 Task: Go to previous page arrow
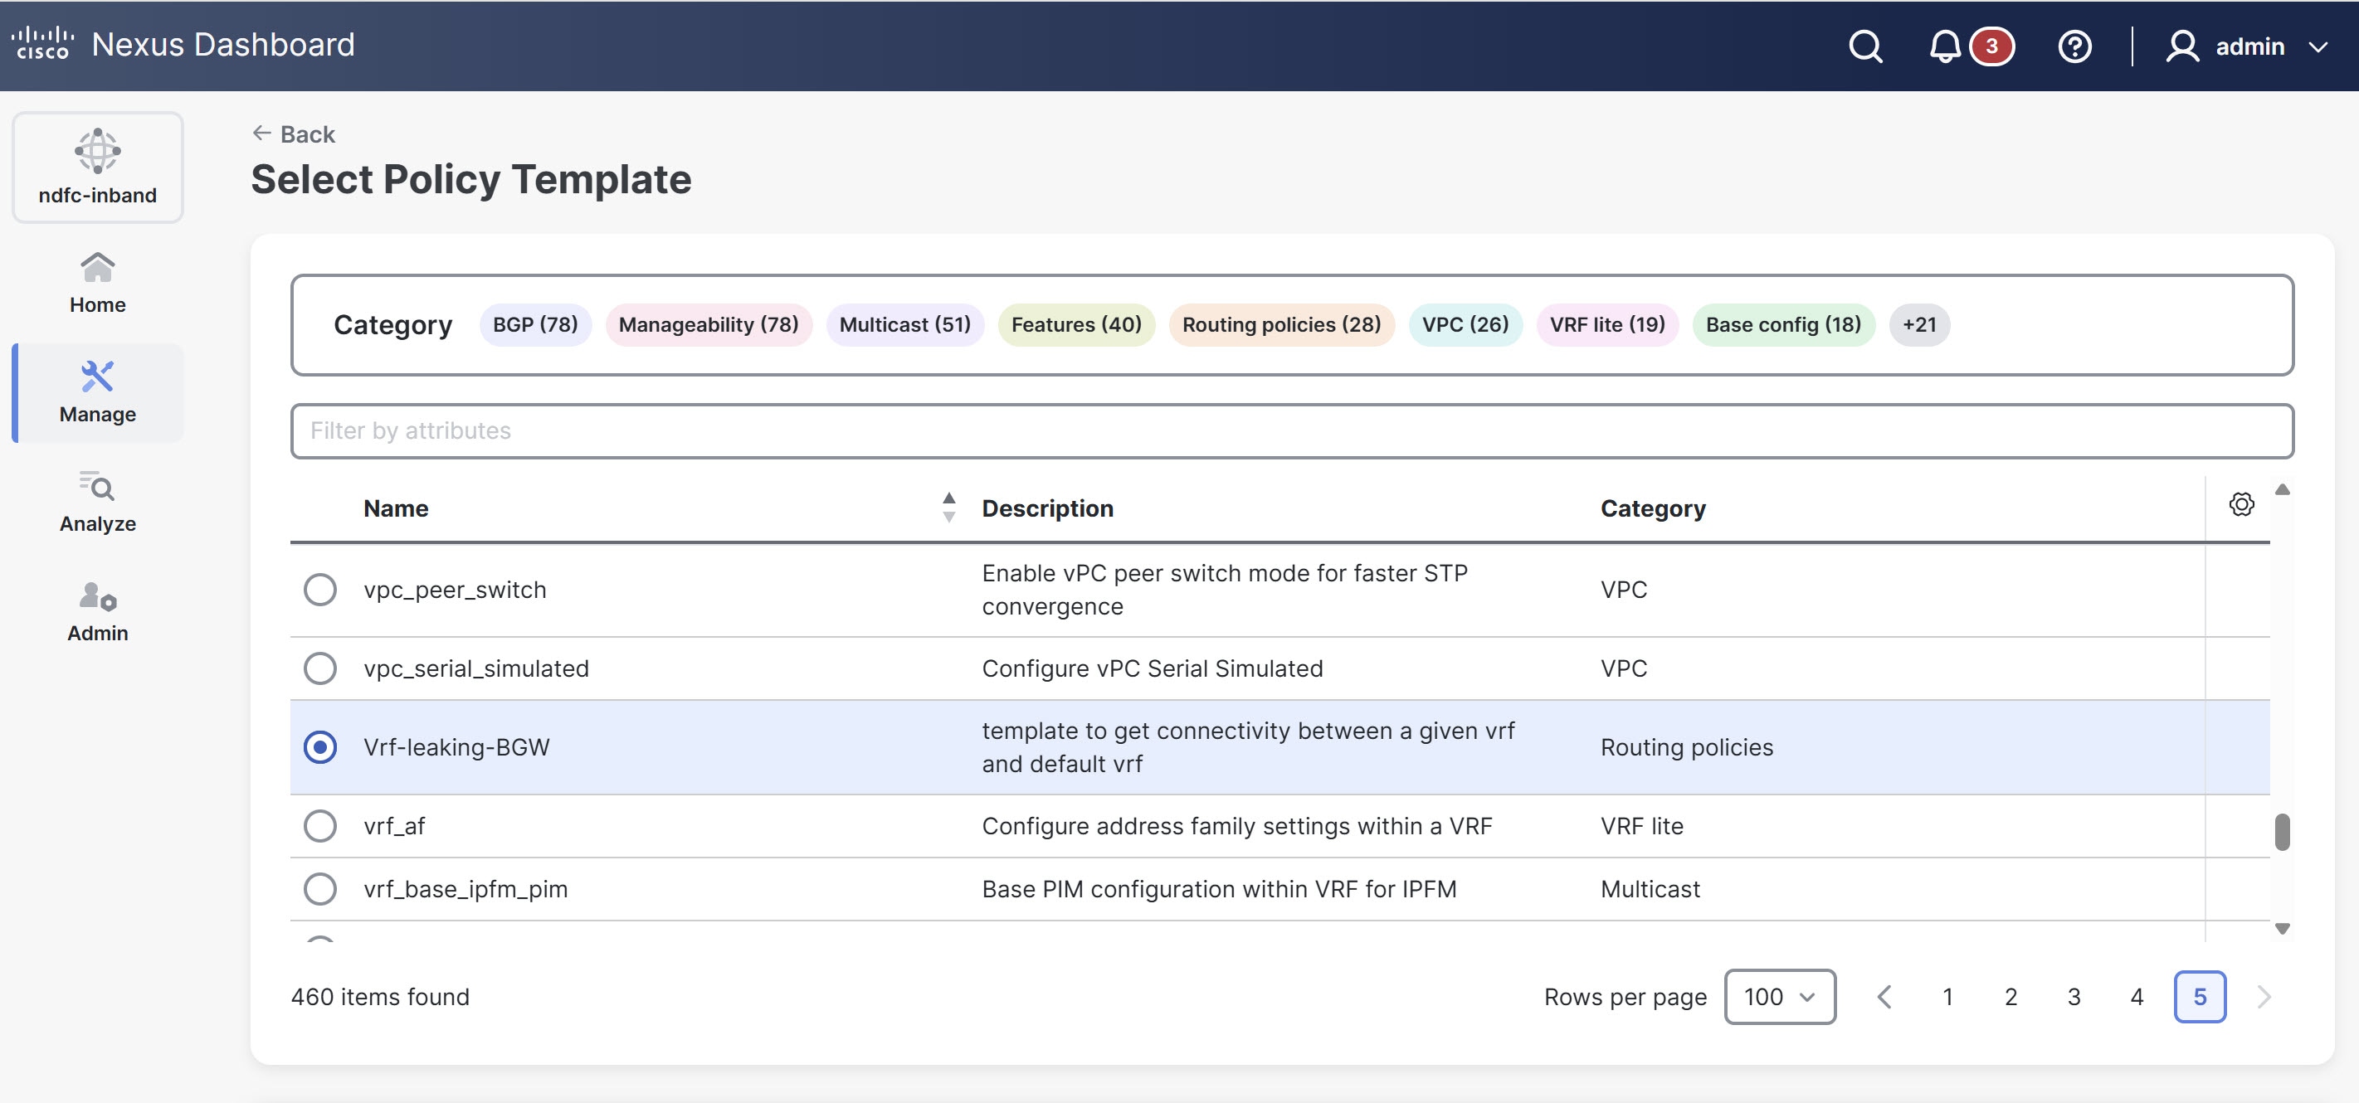click(1884, 997)
